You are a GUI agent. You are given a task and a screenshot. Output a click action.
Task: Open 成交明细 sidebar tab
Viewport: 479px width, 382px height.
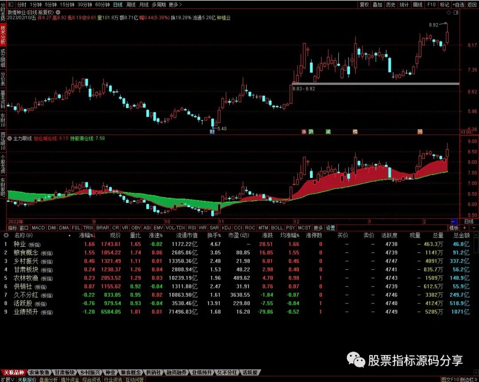(x=3, y=58)
